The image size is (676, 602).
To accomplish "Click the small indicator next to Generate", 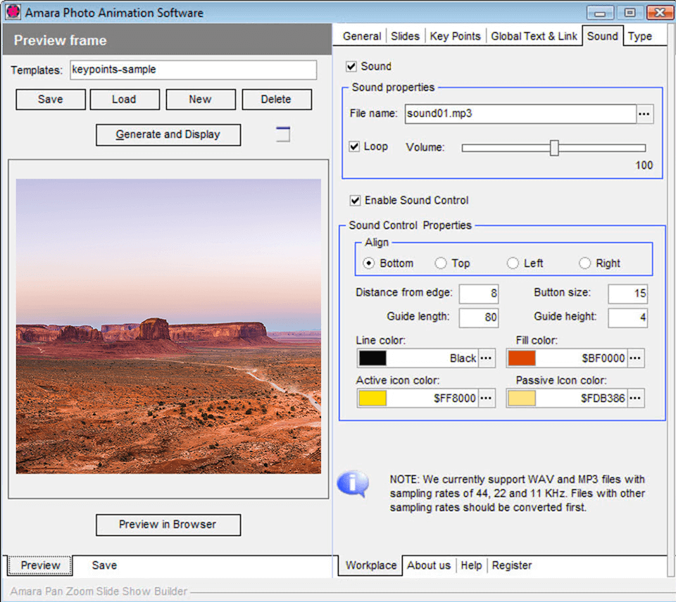I will (282, 134).
